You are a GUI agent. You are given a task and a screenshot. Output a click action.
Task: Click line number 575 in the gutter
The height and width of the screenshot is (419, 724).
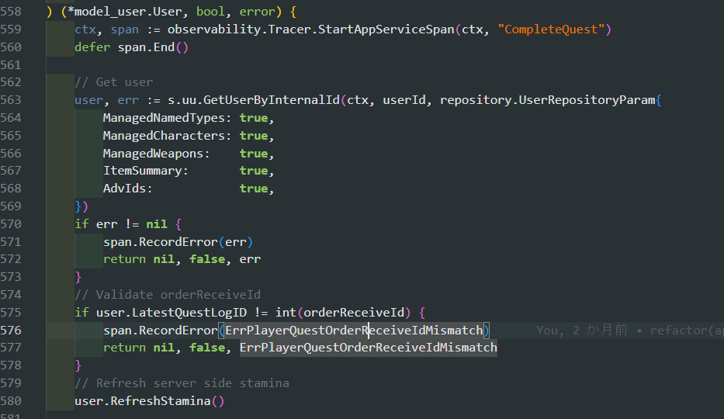[x=11, y=313]
